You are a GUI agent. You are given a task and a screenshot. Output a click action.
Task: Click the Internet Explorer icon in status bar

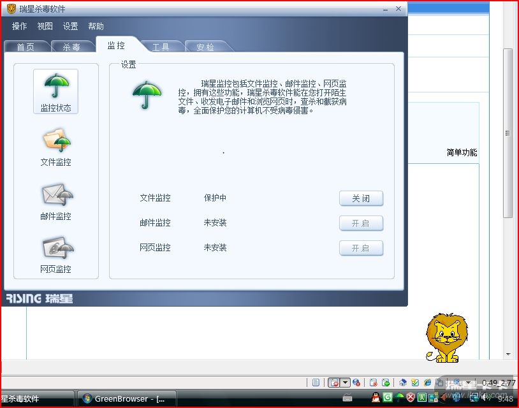pos(427,382)
